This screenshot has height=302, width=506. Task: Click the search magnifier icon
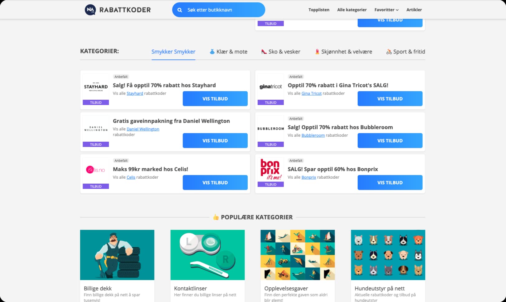point(180,10)
